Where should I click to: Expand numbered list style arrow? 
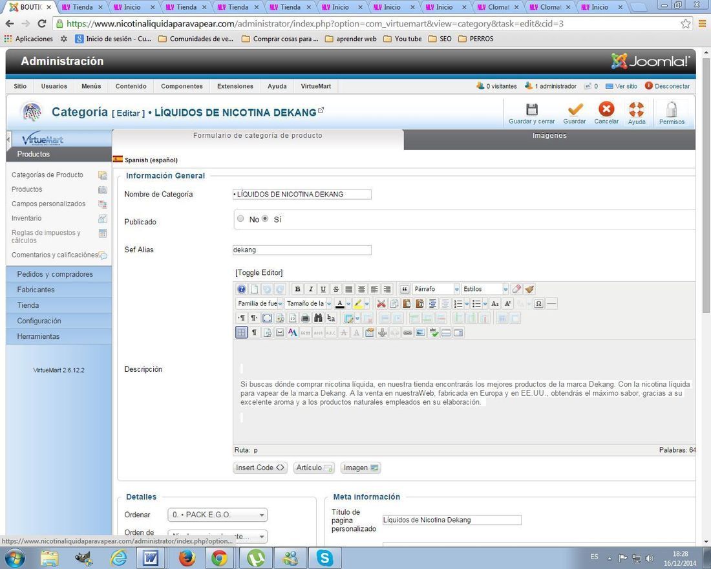pos(467,303)
